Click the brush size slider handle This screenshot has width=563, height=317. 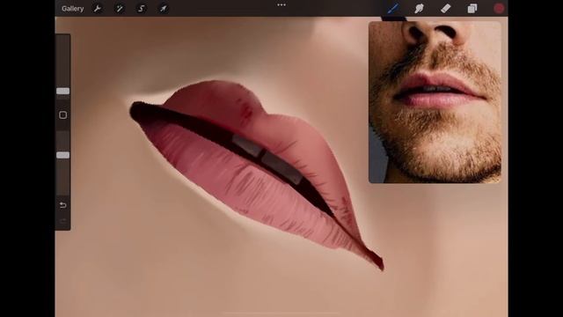pos(62,92)
